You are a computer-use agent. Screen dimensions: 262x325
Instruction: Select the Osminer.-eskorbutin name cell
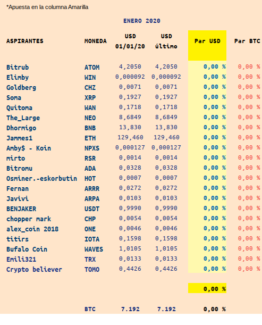tap(41, 179)
